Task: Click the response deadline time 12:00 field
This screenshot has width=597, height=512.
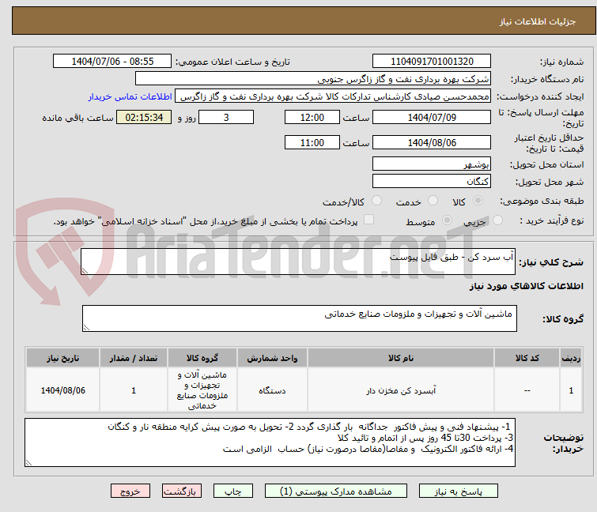Action: [312, 117]
